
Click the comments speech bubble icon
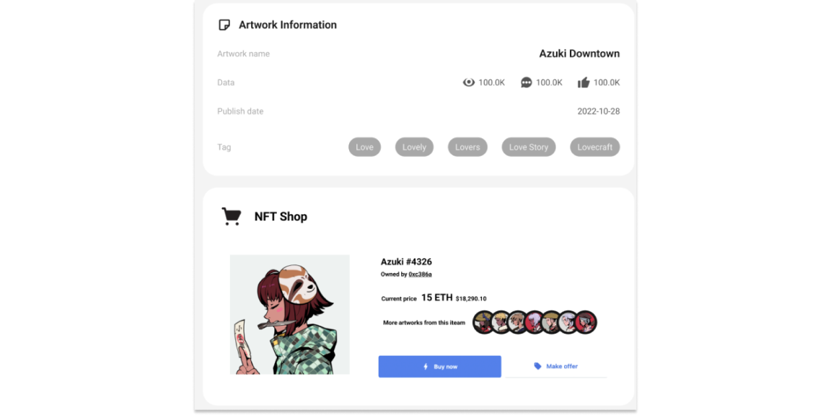[x=527, y=83]
